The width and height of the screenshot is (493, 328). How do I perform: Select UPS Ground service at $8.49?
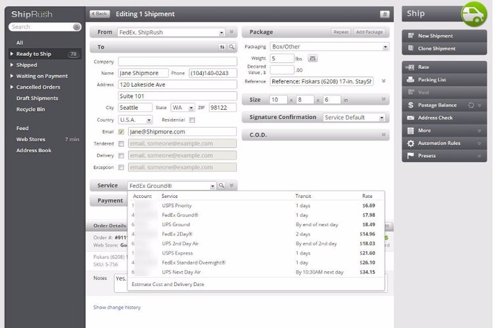coord(256,225)
